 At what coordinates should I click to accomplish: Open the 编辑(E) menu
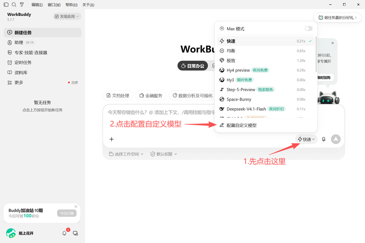pyautogui.click(x=37, y=5)
